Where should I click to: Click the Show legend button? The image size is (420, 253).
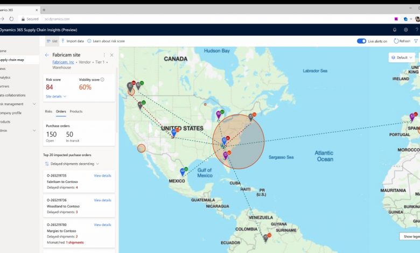click(x=410, y=236)
